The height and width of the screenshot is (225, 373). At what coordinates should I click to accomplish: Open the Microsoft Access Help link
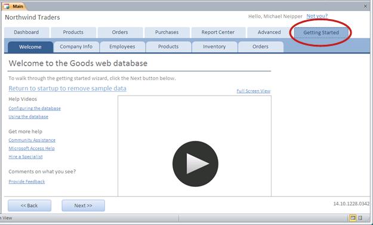click(x=32, y=149)
